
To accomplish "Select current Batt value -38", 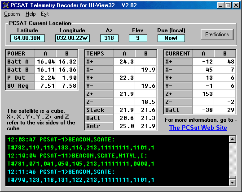I will tap(203, 110).
